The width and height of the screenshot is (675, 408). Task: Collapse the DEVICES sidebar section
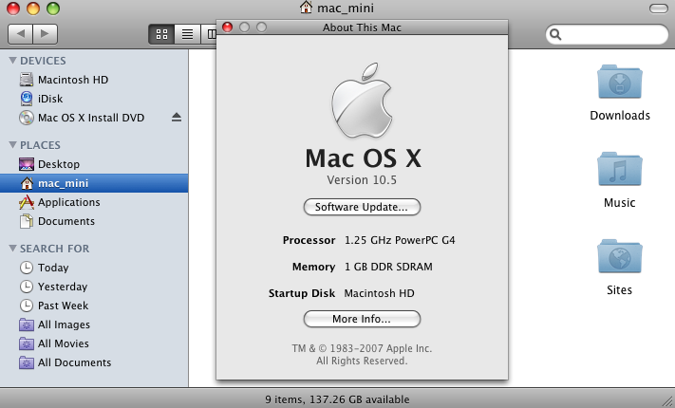tap(12, 61)
